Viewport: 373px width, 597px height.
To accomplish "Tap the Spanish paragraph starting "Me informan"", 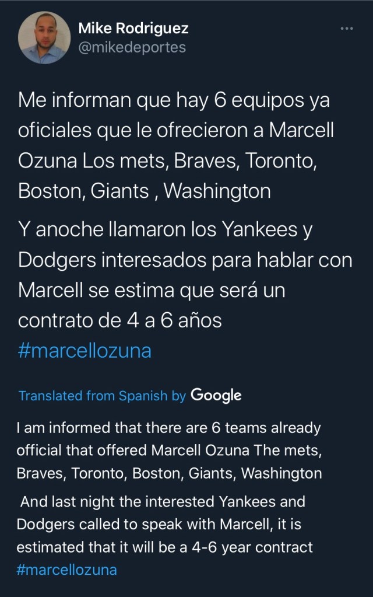I will point(175,145).
